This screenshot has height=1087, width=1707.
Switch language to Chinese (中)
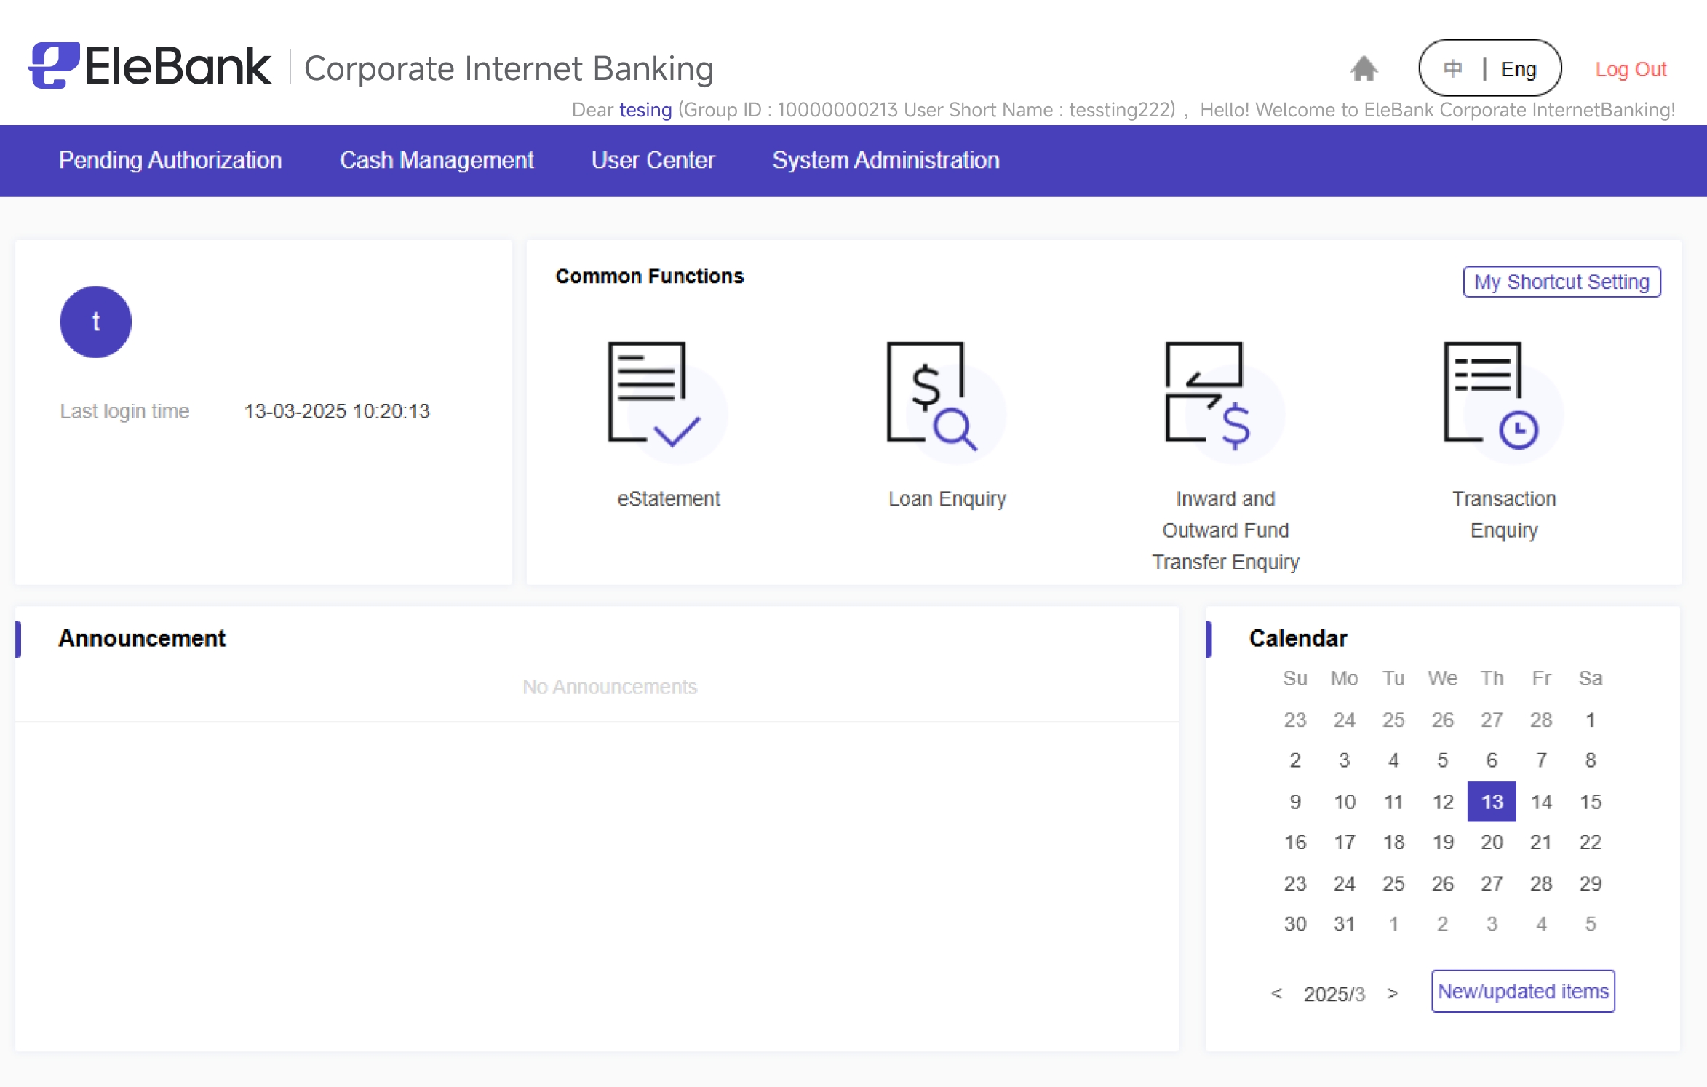click(x=1452, y=69)
